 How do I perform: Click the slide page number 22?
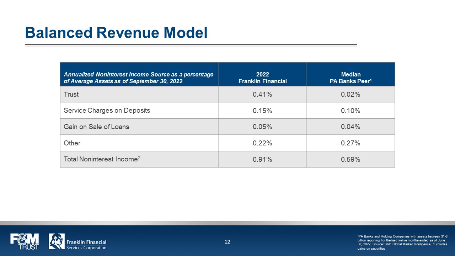[227, 242]
